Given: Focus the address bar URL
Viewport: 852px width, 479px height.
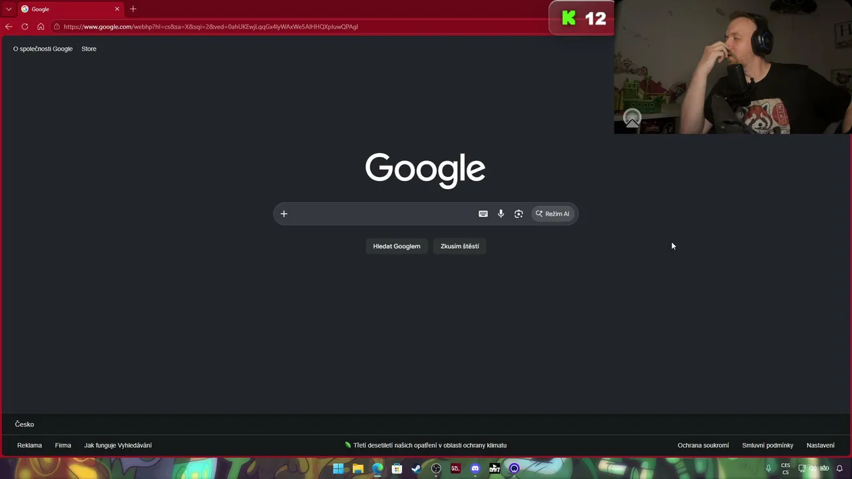Looking at the screenshot, I should (211, 27).
